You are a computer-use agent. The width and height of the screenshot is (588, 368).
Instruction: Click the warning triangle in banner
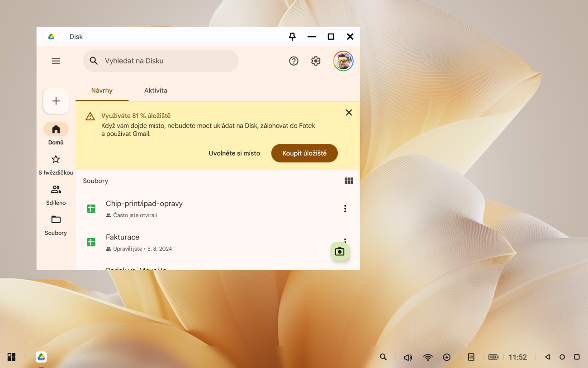[90, 116]
